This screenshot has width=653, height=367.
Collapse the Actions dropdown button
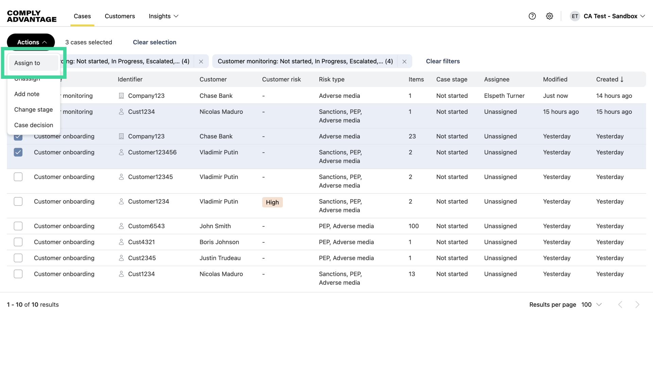pos(31,42)
